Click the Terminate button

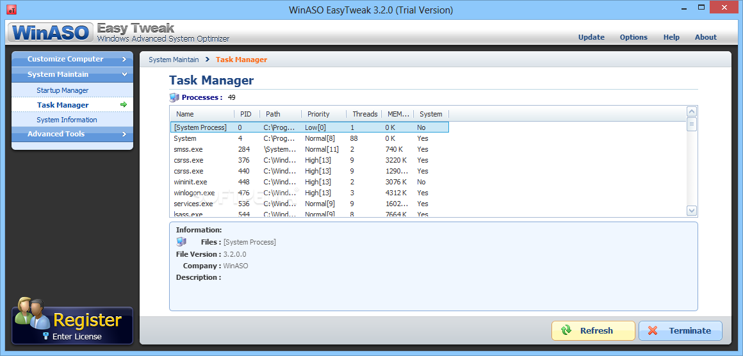(x=680, y=330)
